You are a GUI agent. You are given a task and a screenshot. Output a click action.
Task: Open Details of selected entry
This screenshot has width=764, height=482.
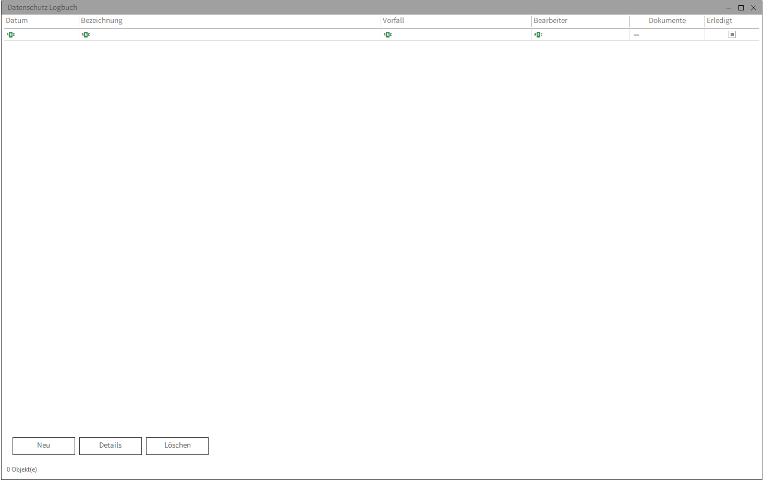[111, 446]
